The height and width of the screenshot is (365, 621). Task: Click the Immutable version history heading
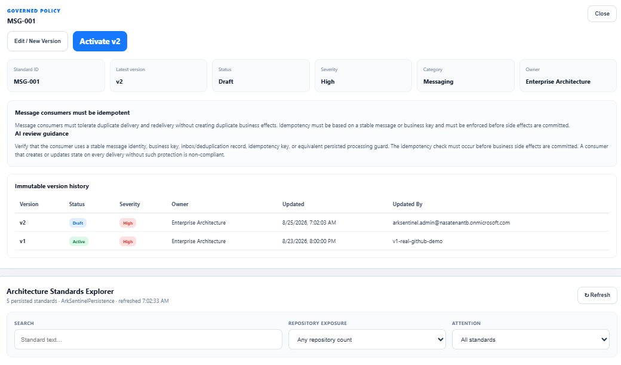coord(52,186)
